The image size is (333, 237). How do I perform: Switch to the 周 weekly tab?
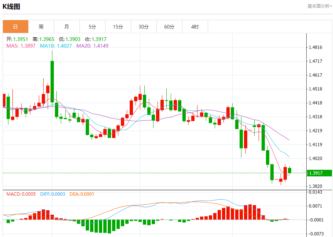(41, 27)
